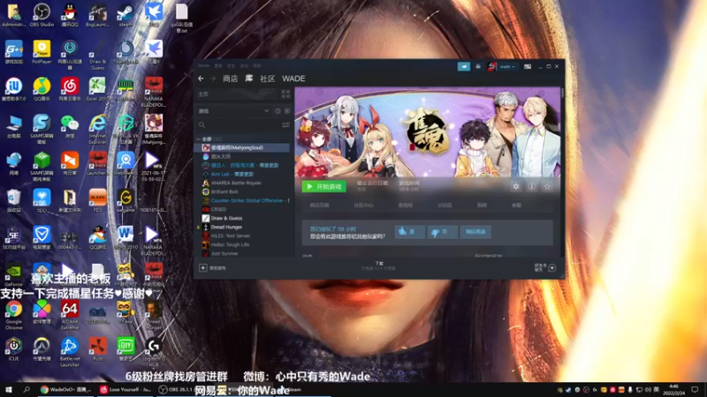Select the Internet Explorer desktop icon
The width and height of the screenshot is (707, 397).
[x=97, y=130]
